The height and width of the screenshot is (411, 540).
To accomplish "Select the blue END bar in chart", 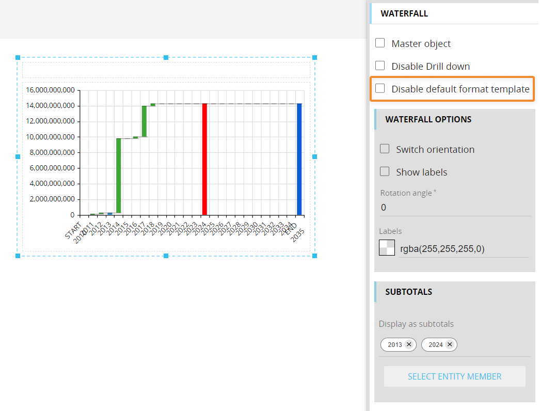I will tap(299, 159).
